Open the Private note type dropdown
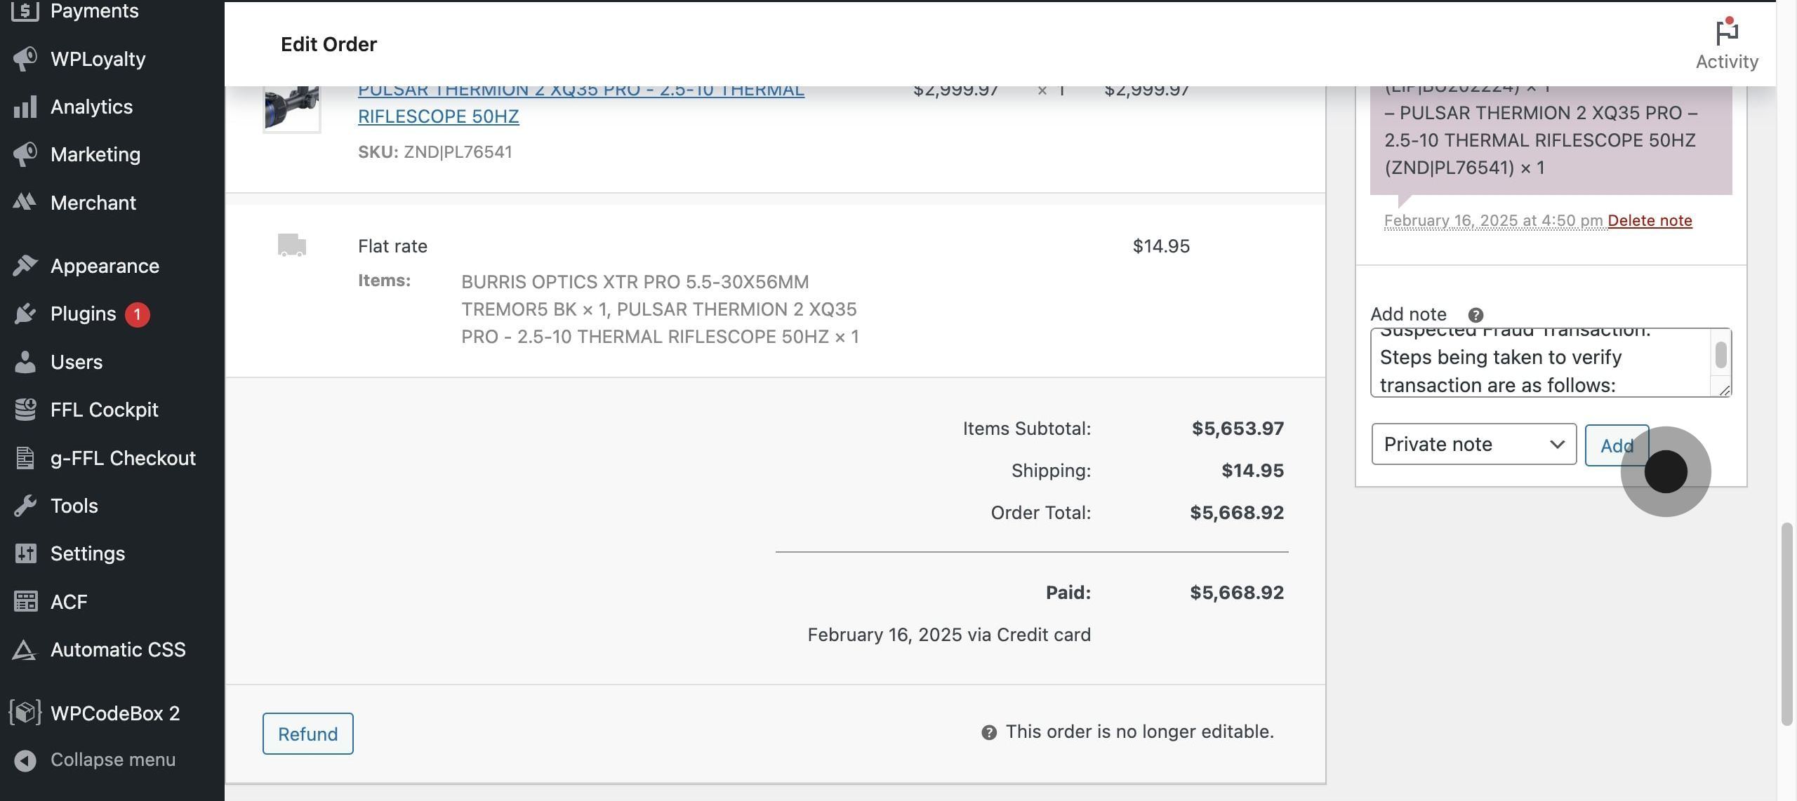Image resolution: width=1797 pixels, height=801 pixels. [x=1473, y=444]
